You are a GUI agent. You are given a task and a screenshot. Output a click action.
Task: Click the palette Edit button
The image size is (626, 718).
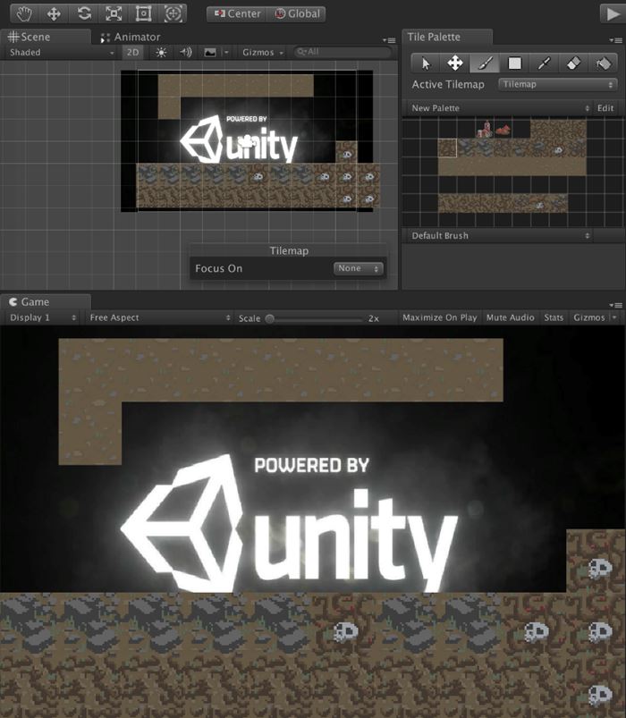pos(605,108)
